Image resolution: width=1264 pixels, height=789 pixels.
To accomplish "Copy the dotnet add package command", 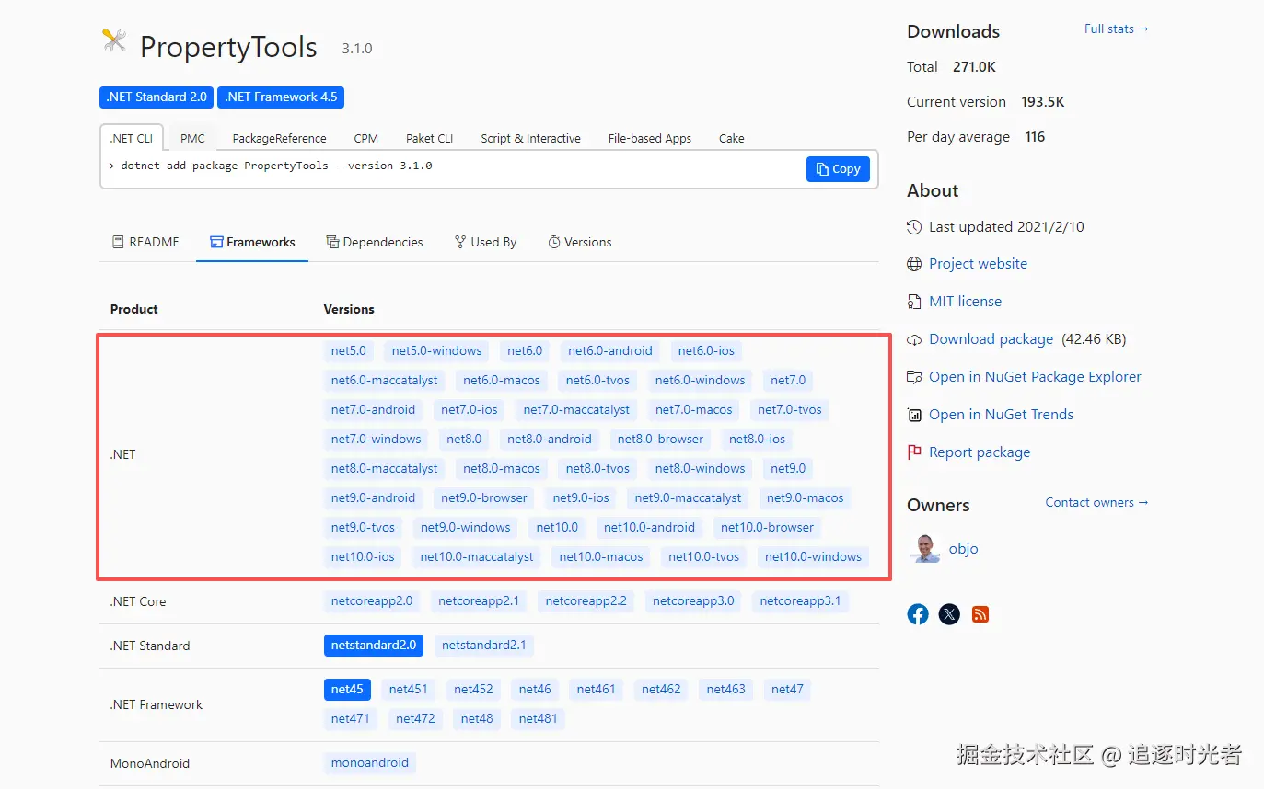I will [x=838, y=169].
